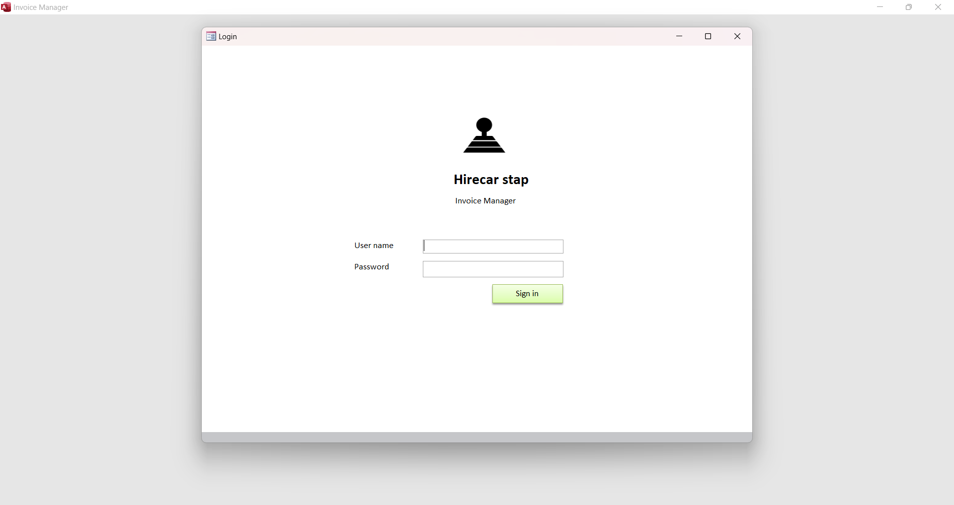954x505 pixels.
Task: Click the Password label
Action: pyautogui.click(x=372, y=267)
